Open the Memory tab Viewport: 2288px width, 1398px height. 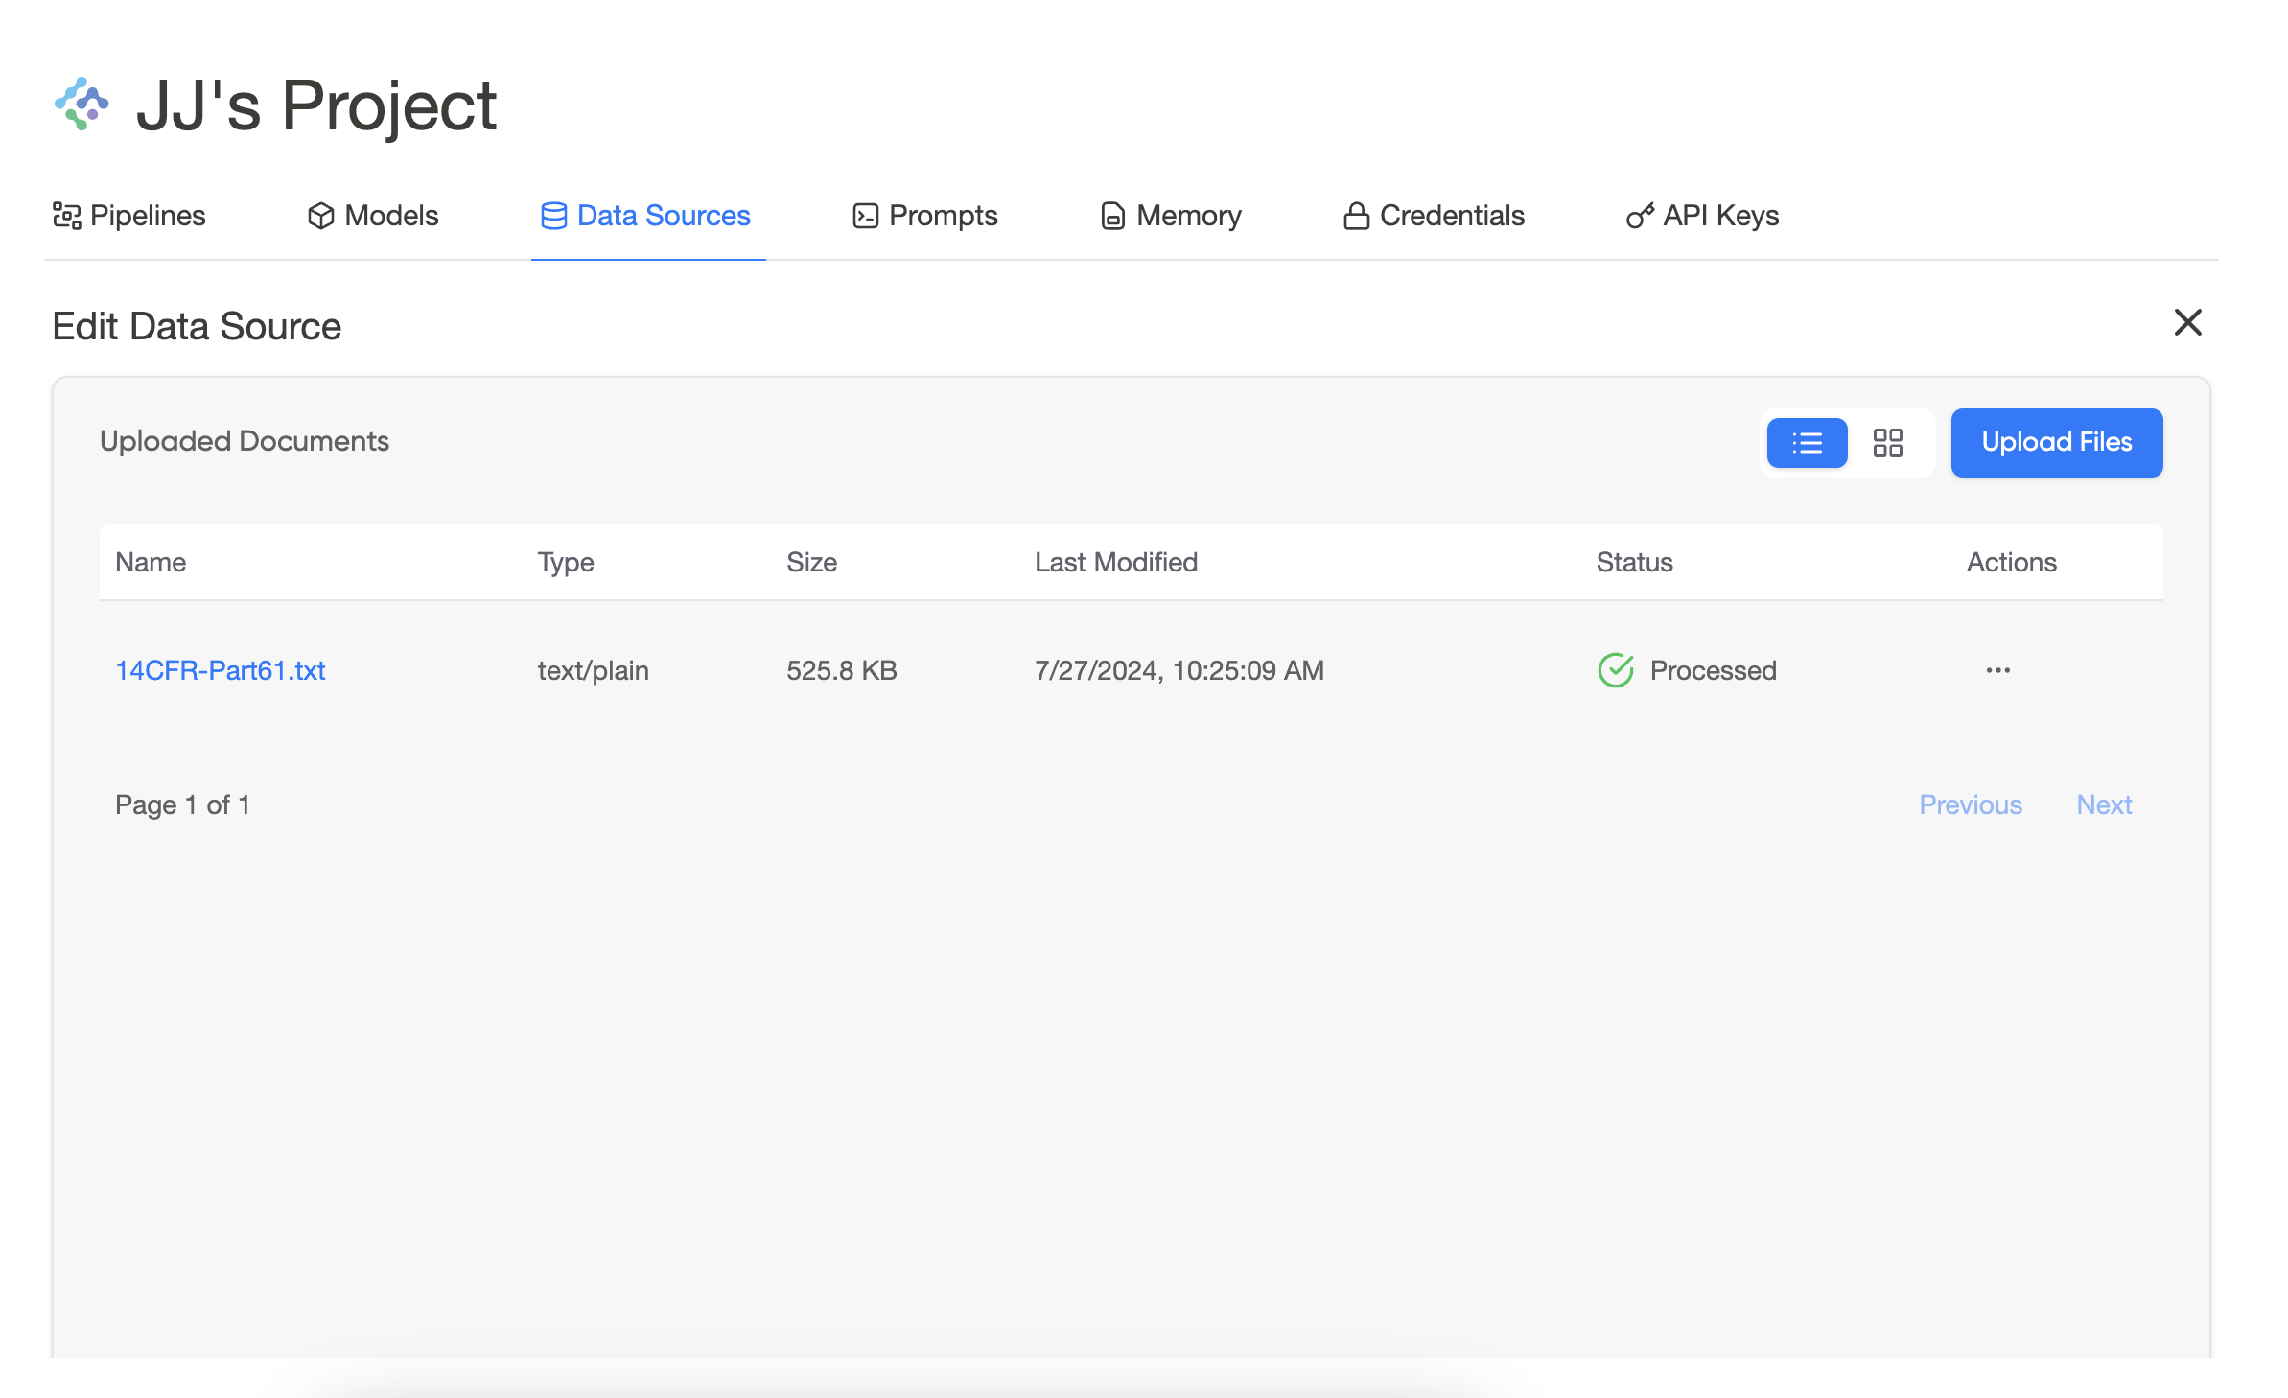tap(1170, 216)
